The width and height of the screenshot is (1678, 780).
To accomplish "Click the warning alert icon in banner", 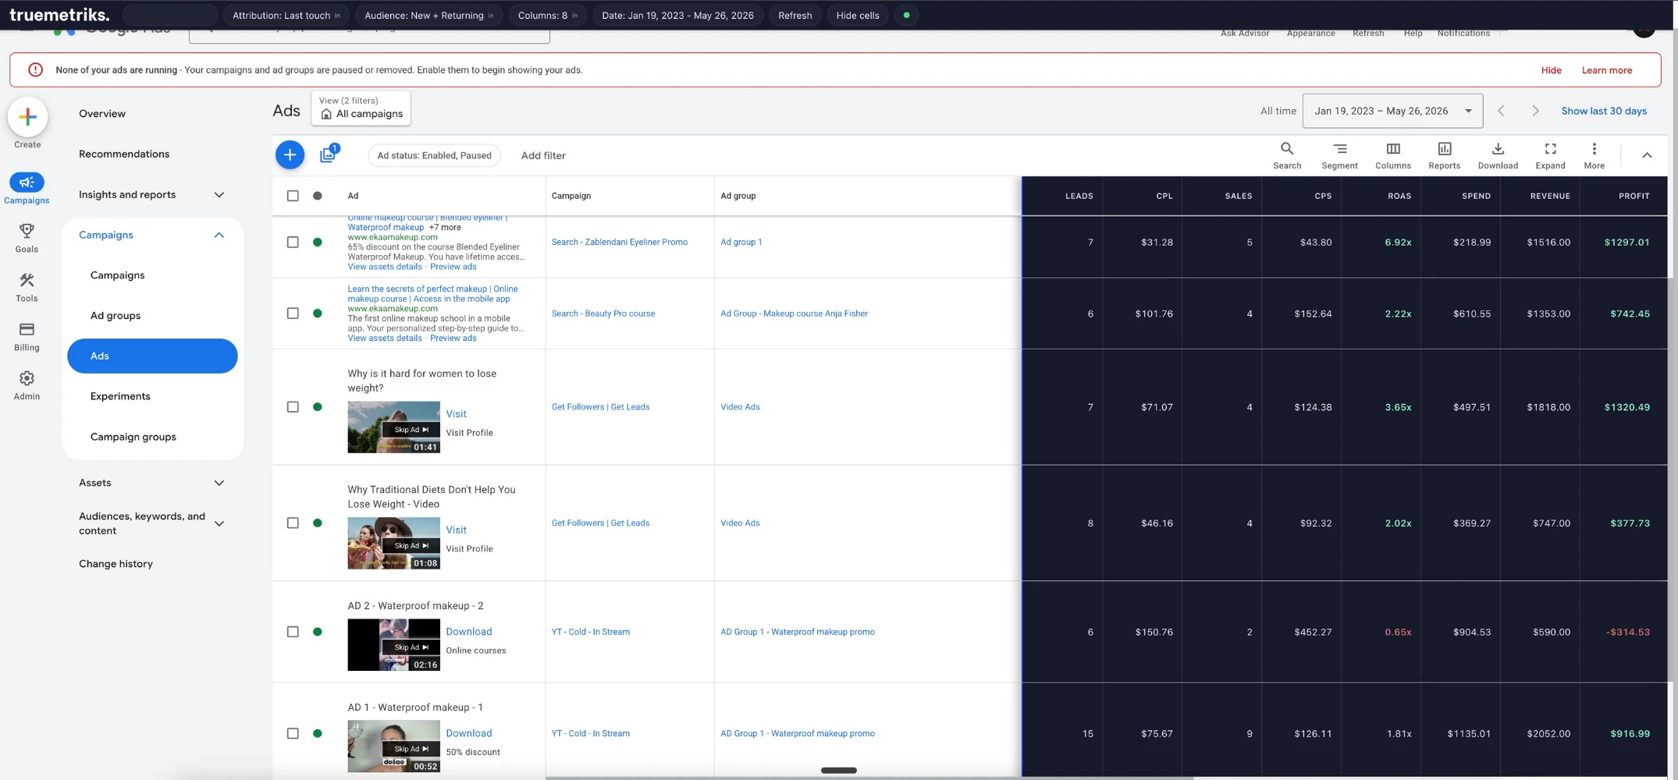I will (x=35, y=69).
